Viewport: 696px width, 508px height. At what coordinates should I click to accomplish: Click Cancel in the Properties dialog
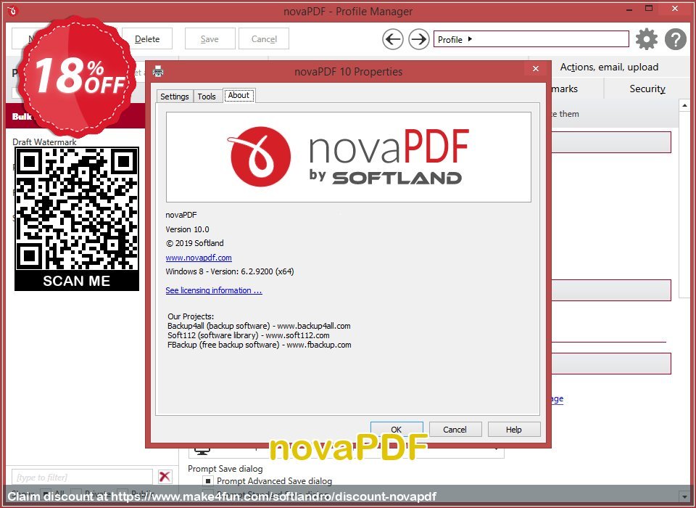(x=455, y=430)
